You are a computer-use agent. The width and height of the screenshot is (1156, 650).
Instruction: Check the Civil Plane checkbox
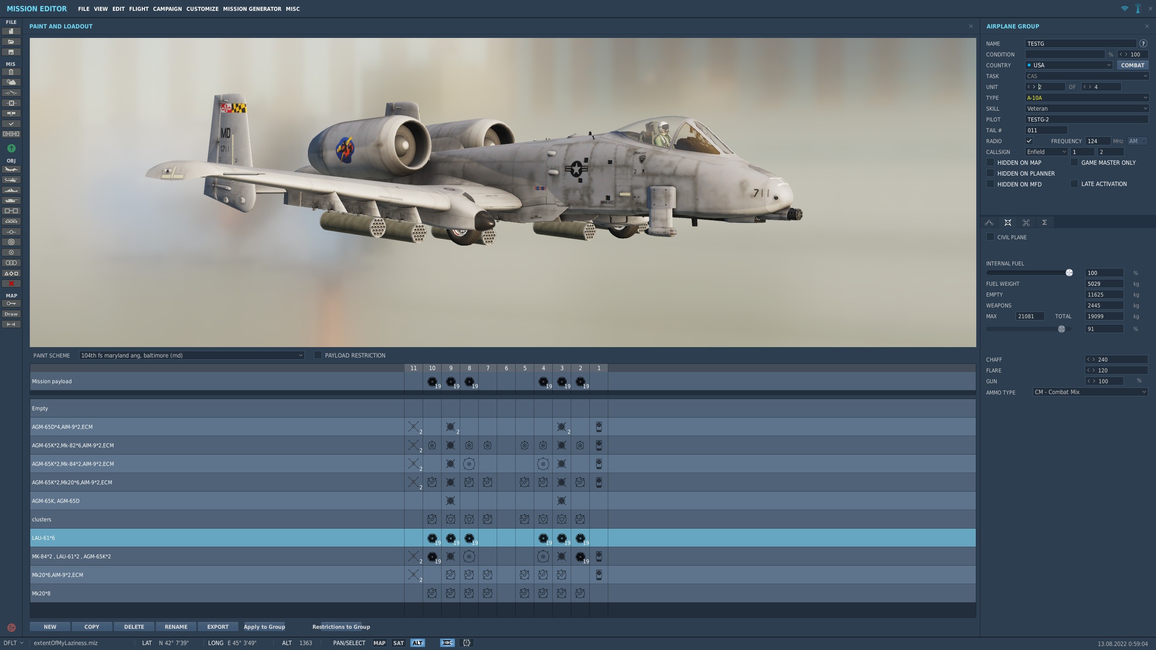[x=990, y=237]
